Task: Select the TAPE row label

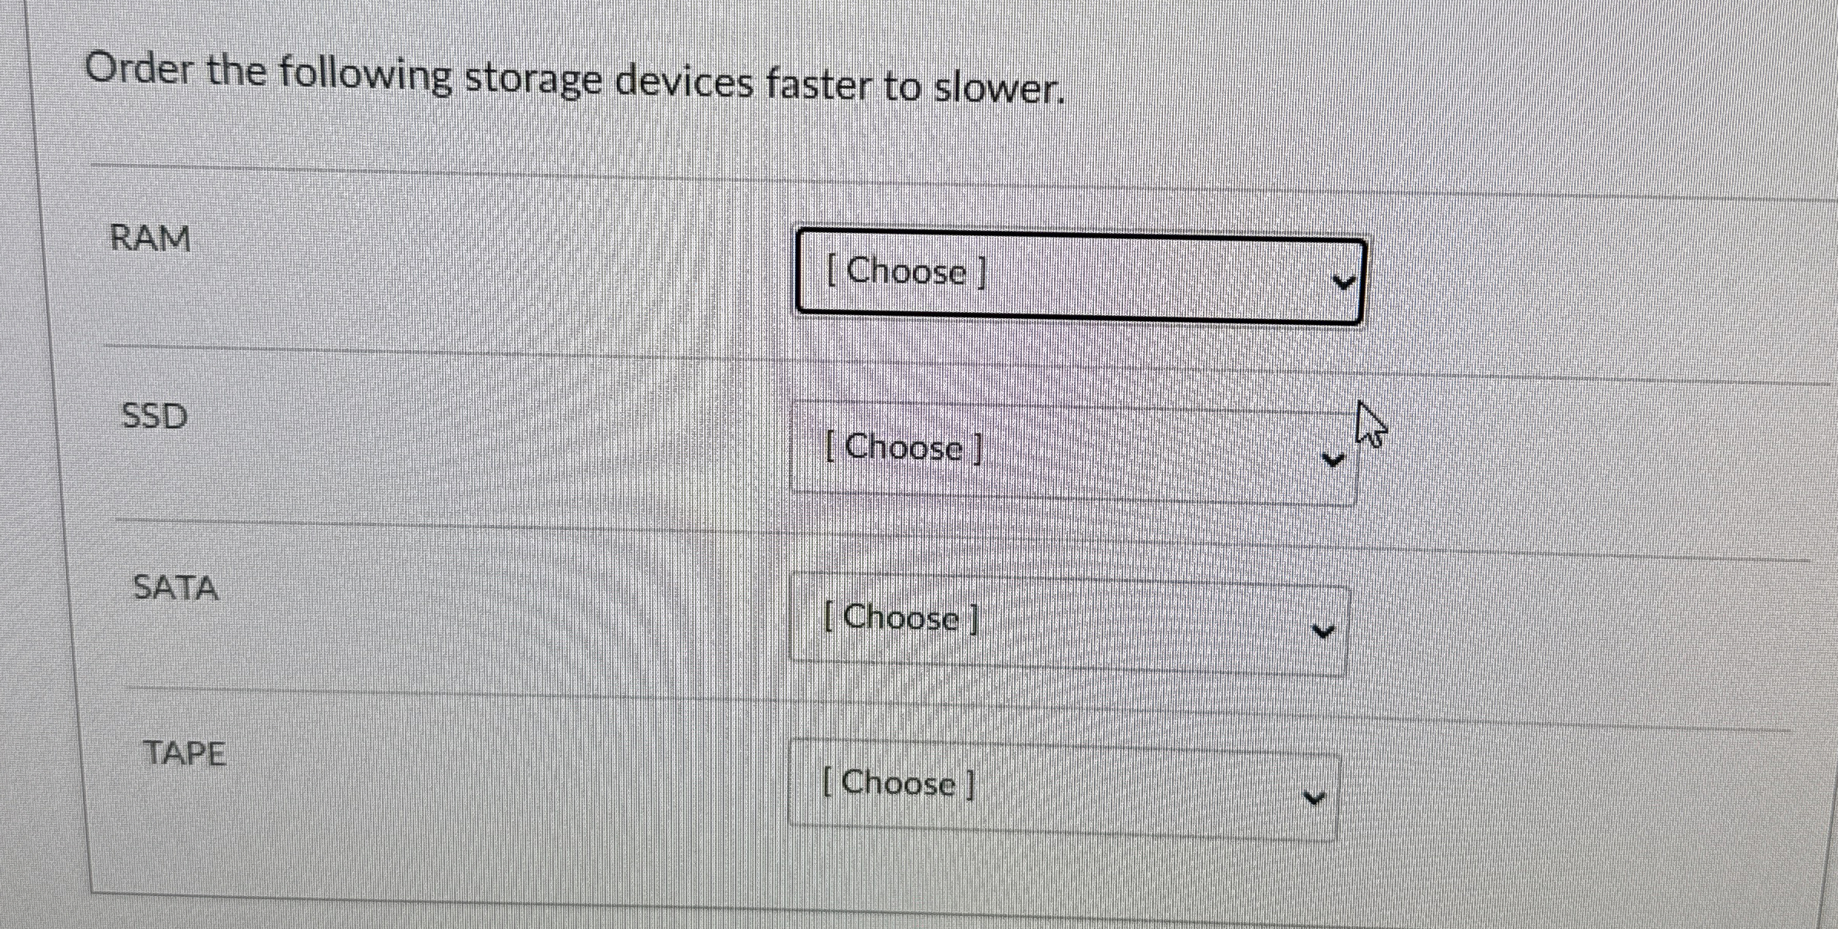Action: pos(184,753)
